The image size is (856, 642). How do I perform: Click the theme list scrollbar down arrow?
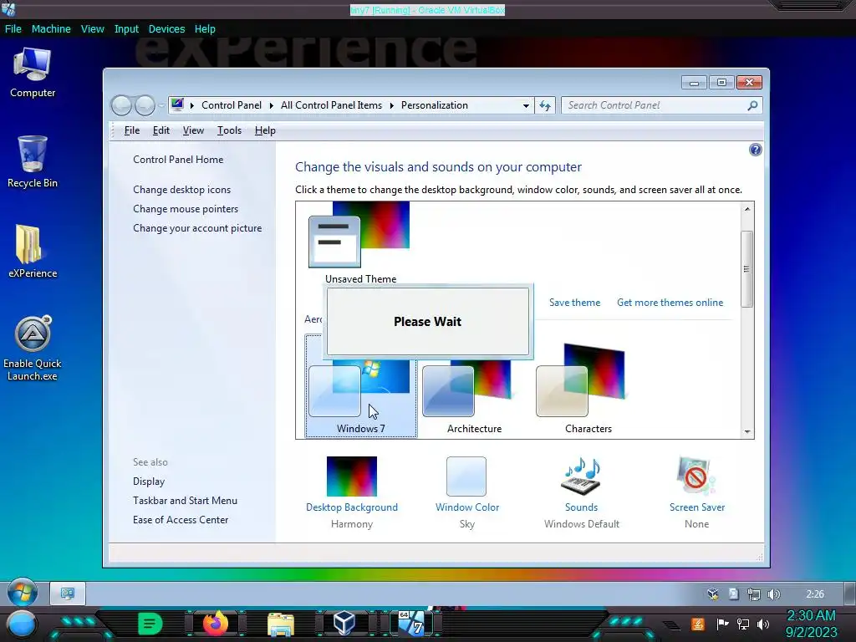[x=747, y=432]
